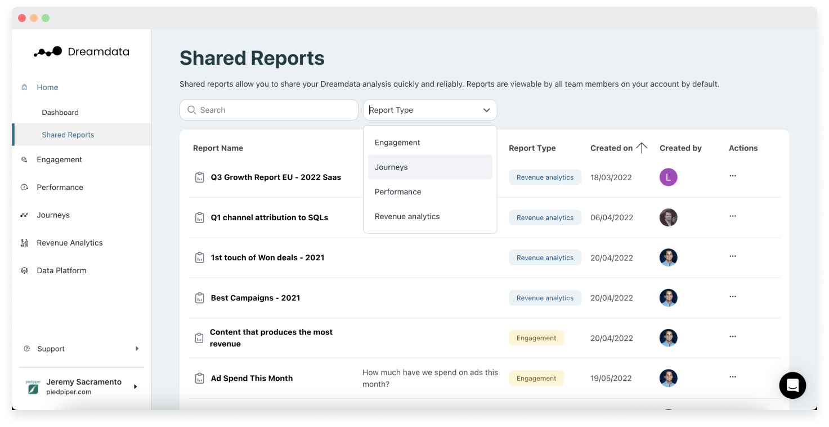Go to Journeys section in sidebar
Screen dimensions: 829x427
coord(53,215)
